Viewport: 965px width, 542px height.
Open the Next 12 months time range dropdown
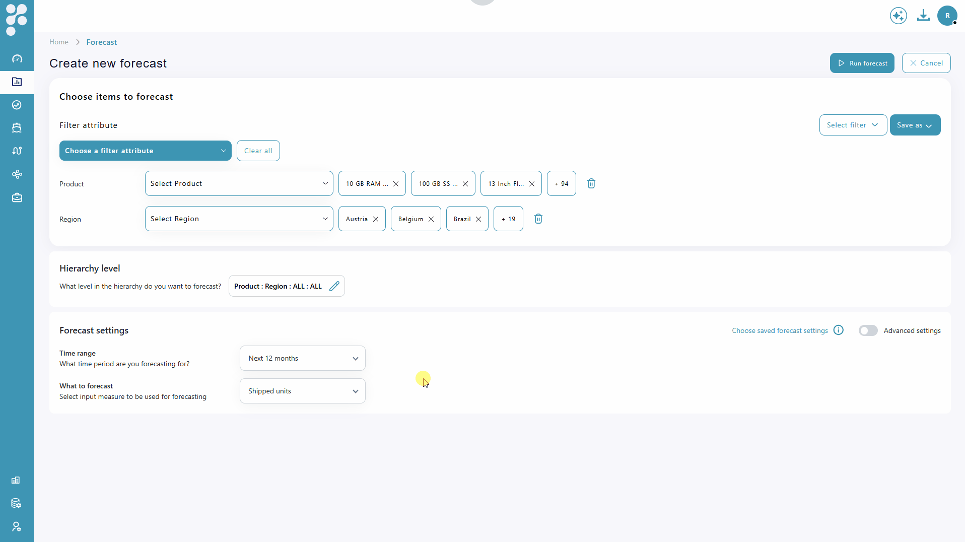click(x=303, y=358)
